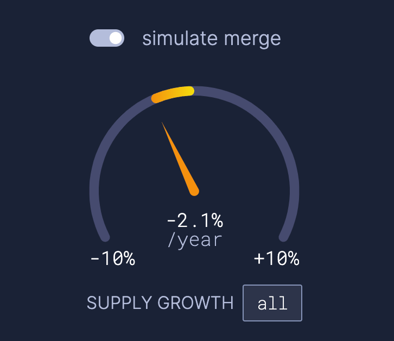The image size is (394, 341).
Task: Click the right end cap of the gauge arc
Action: tap(283, 237)
